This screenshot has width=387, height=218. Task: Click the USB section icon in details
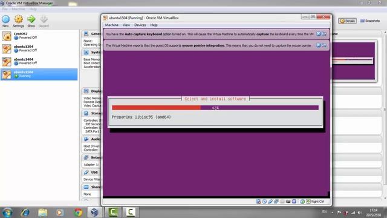(x=86, y=172)
